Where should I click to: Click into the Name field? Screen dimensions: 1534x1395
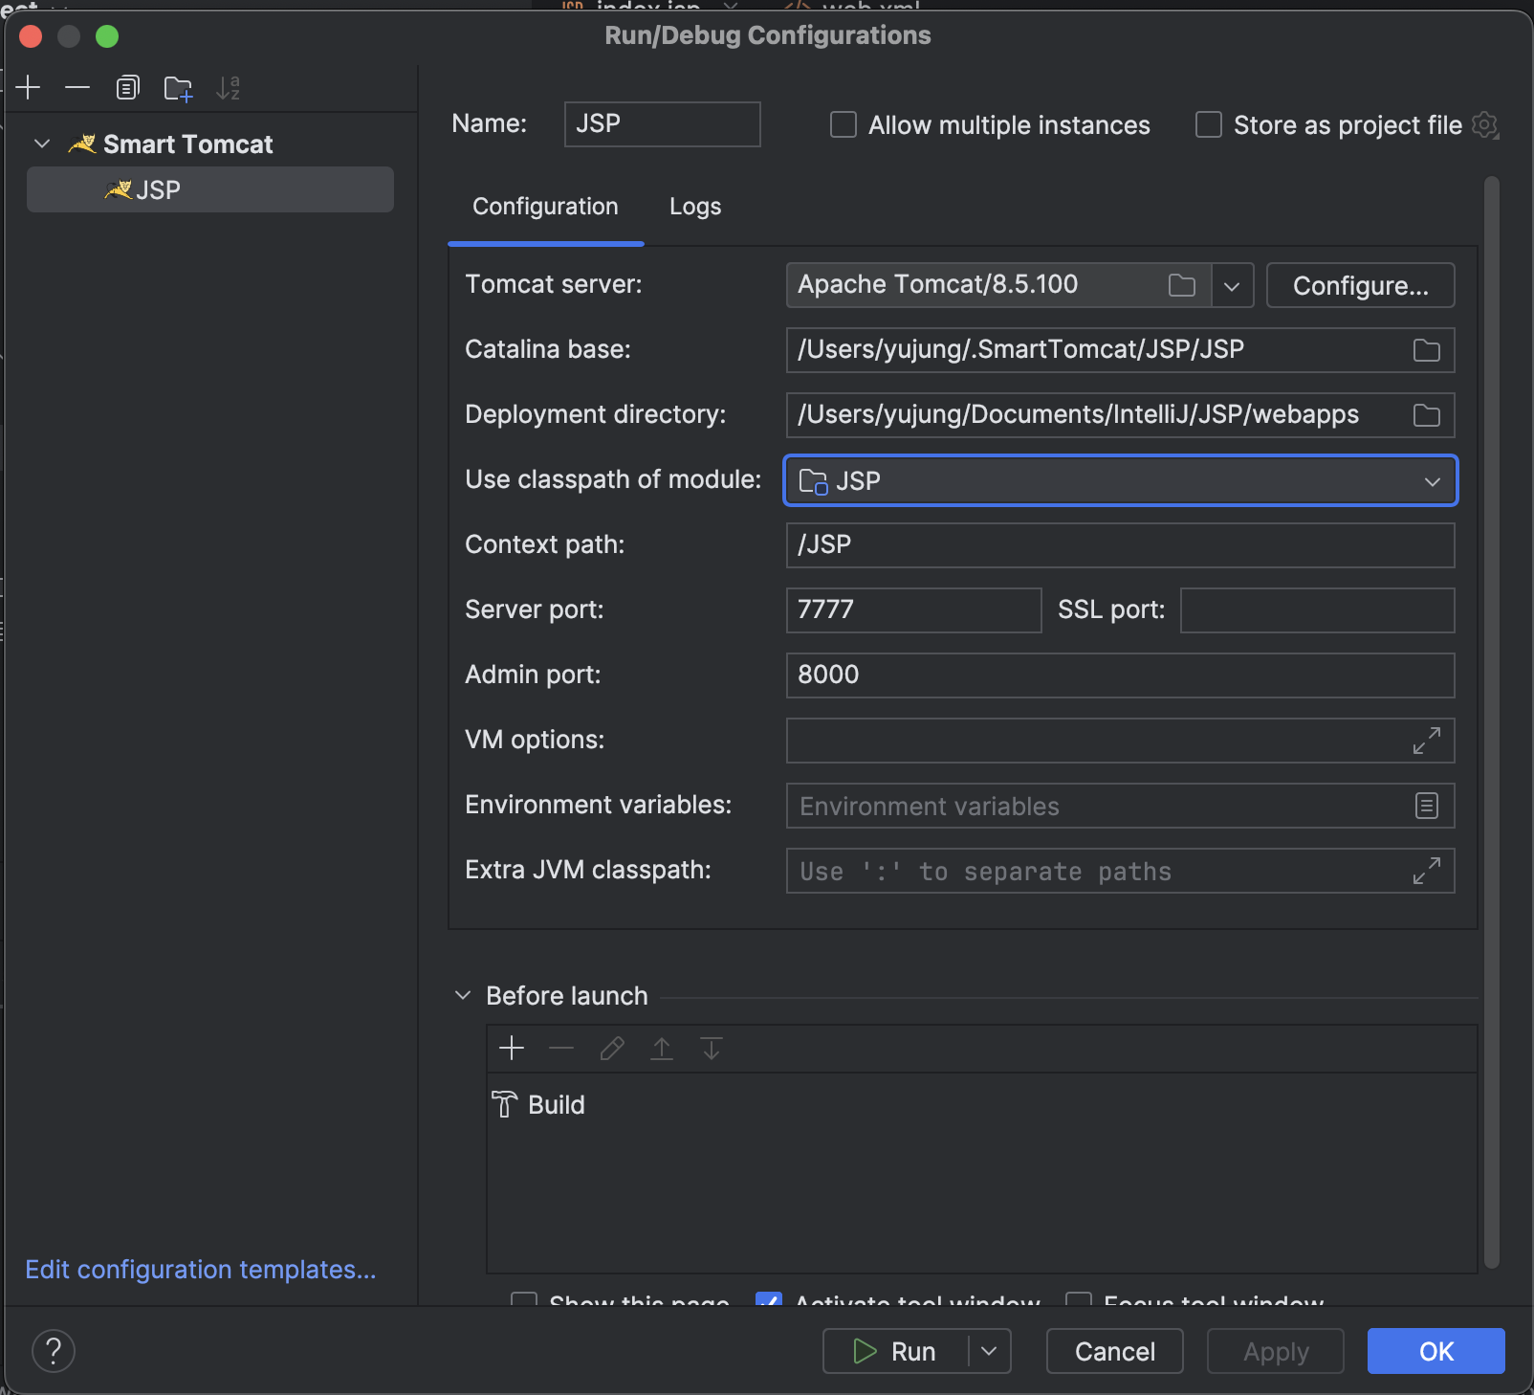pyautogui.click(x=663, y=124)
